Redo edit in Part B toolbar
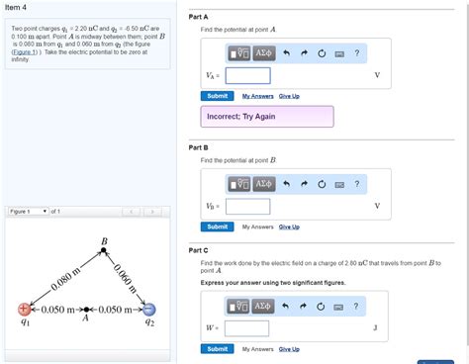This screenshot has width=469, height=364. click(x=304, y=184)
